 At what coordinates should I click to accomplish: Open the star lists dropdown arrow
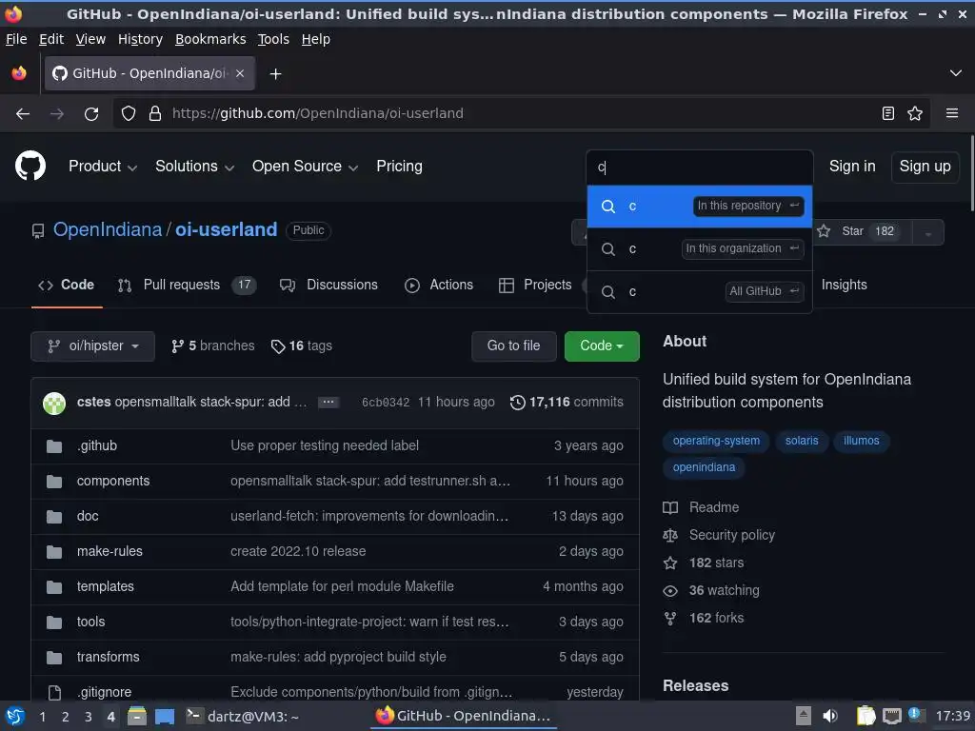click(x=927, y=232)
